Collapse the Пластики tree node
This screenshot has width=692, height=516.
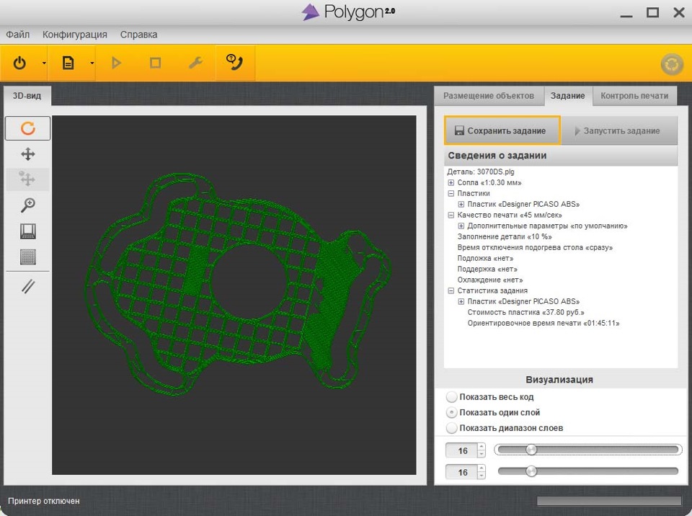[x=451, y=193]
